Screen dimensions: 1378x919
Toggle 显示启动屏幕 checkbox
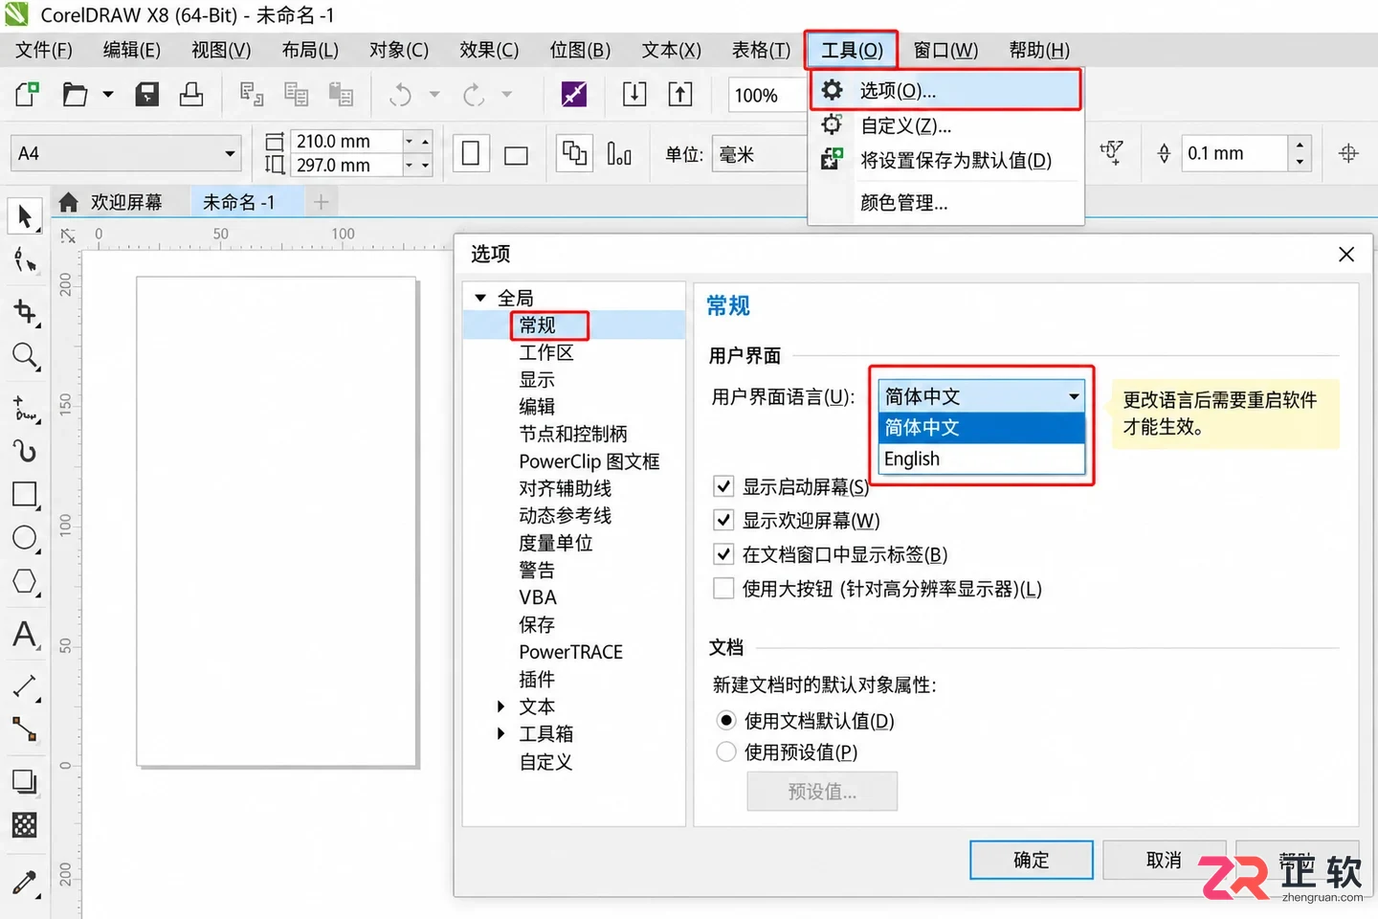point(723,486)
